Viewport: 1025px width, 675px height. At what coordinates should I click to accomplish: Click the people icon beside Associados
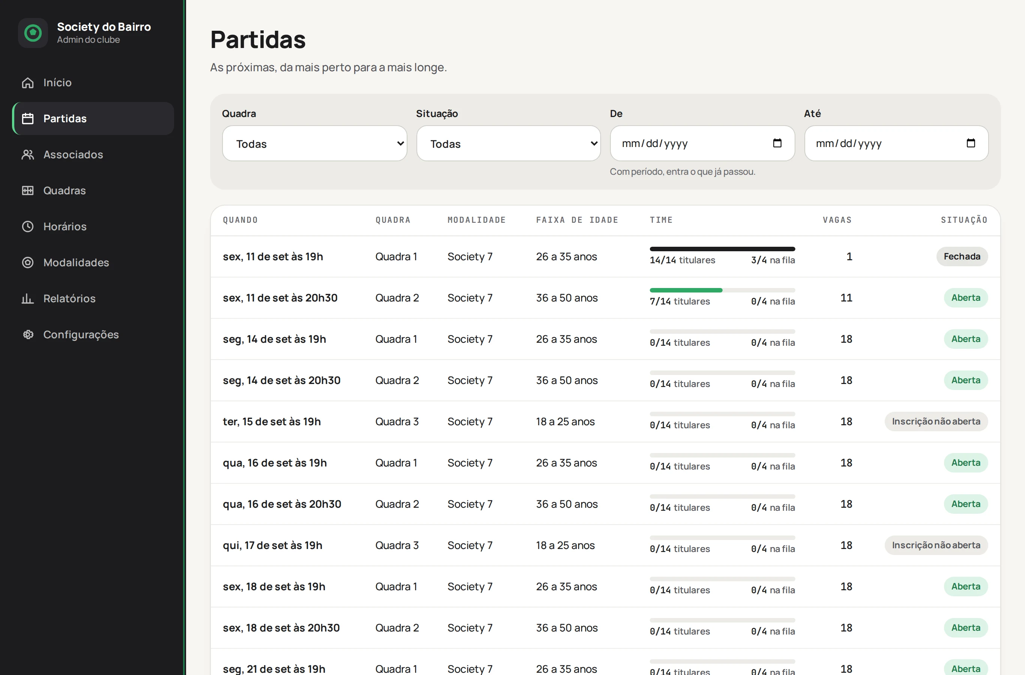click(x=27, y=154)
